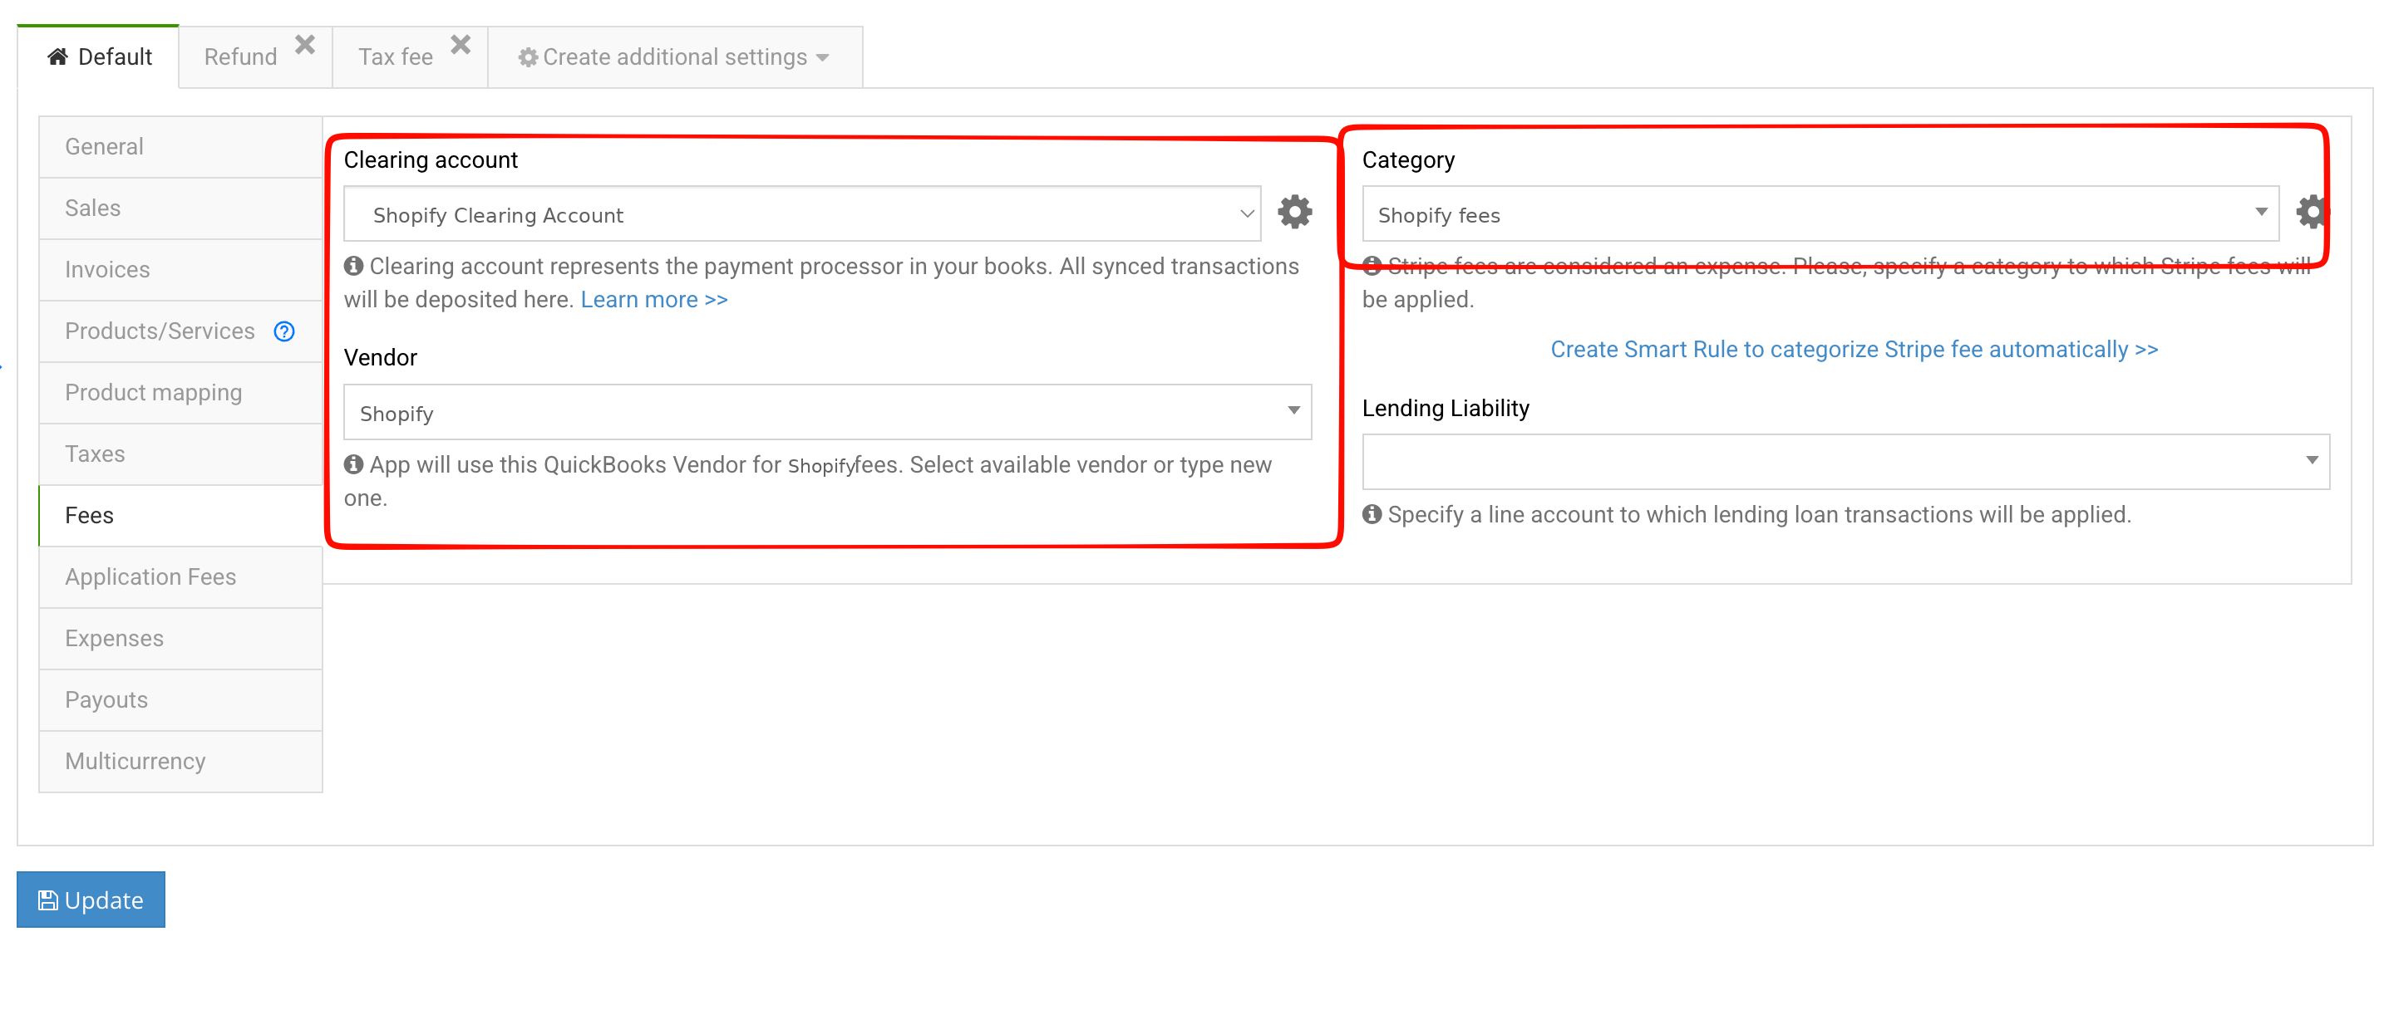Switch to the Default tab
Screen dimensions: 2384x1010
click(x=98, y=57)
